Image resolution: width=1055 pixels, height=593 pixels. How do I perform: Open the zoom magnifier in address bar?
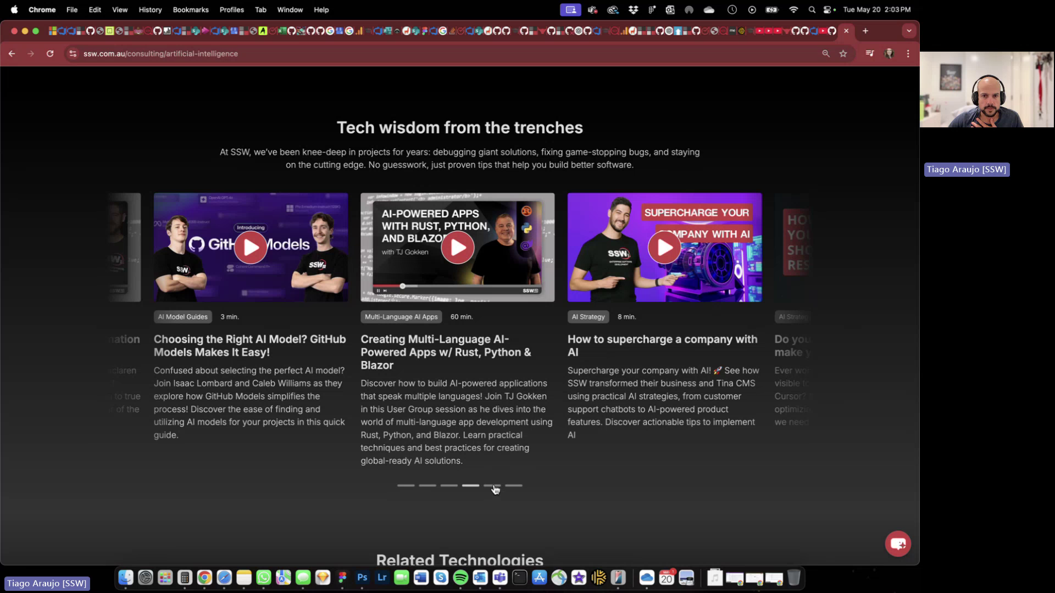point(825,54)
